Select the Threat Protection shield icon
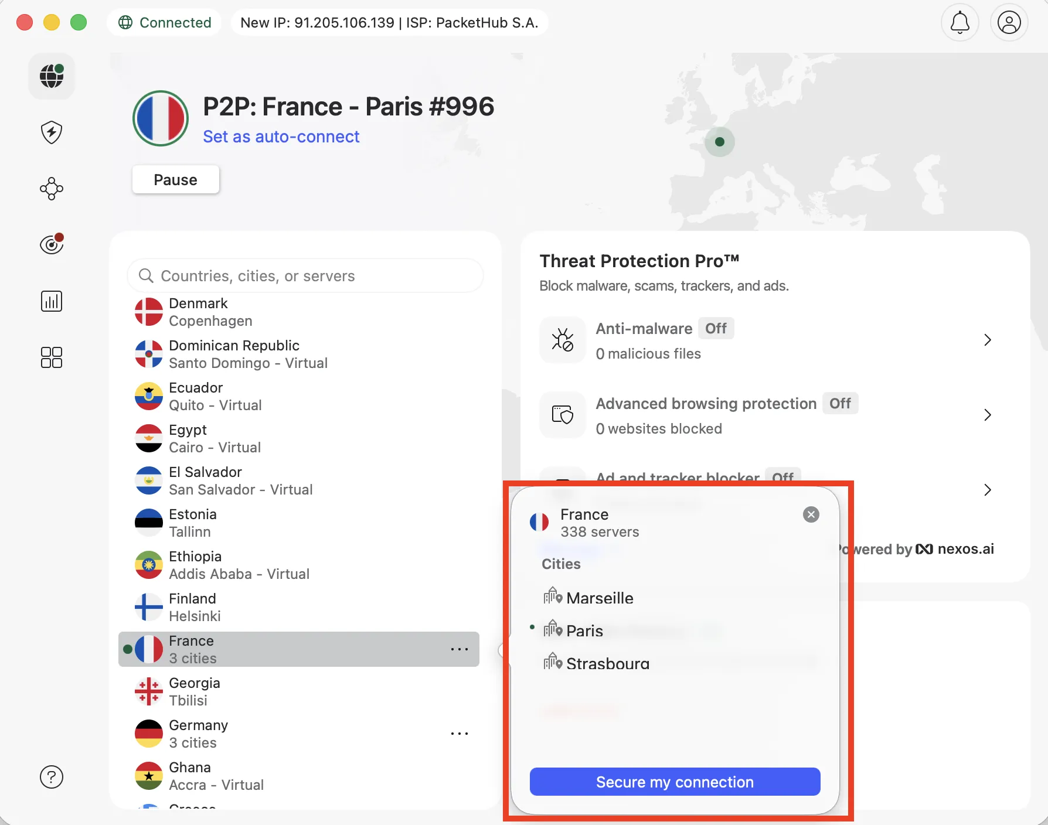 [x=52, y=132]
